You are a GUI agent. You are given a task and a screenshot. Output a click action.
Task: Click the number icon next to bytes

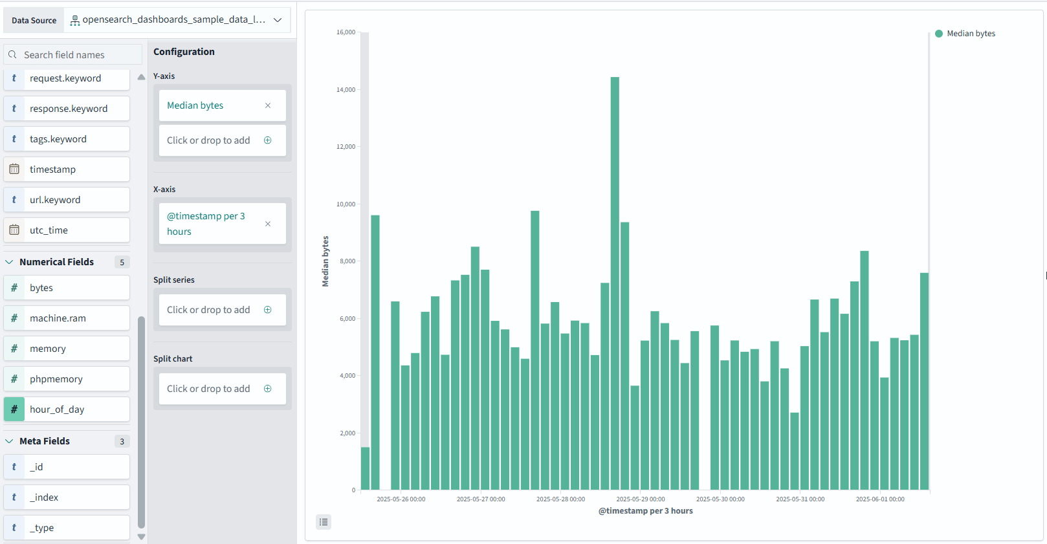pyautogui.click(x=14, y=288)
